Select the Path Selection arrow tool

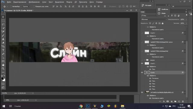click(3, 58)
